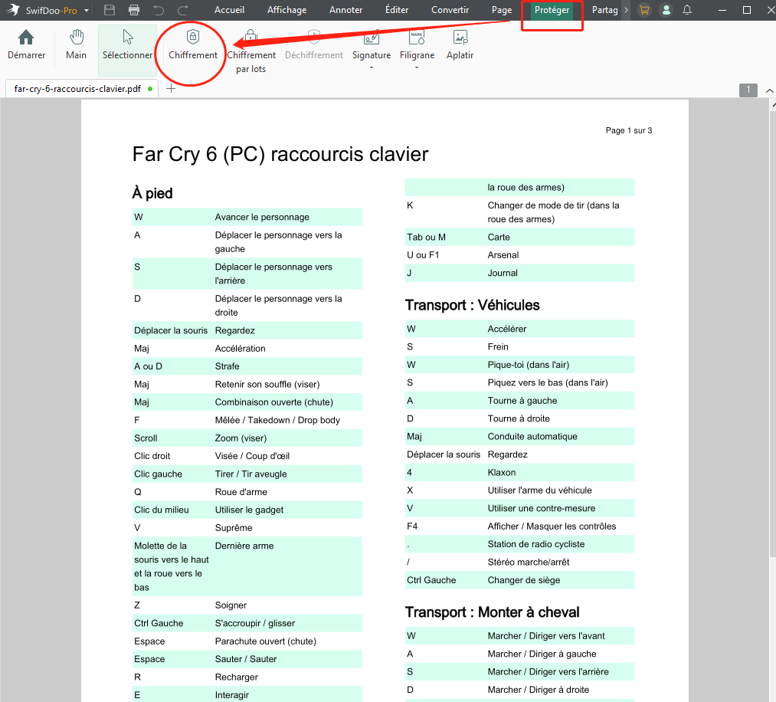Switch to the Éditer tab
The height and width of the screenshot is (702, 776).
pos(397,10)
